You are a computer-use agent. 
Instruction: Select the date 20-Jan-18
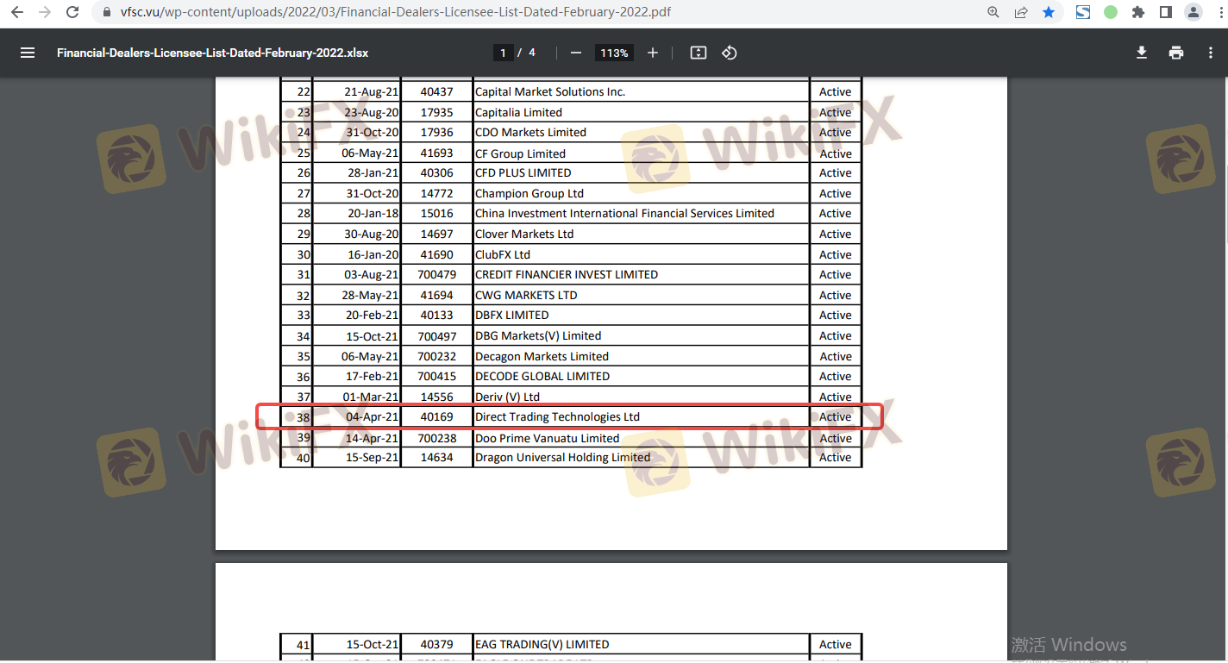(373, 214)
